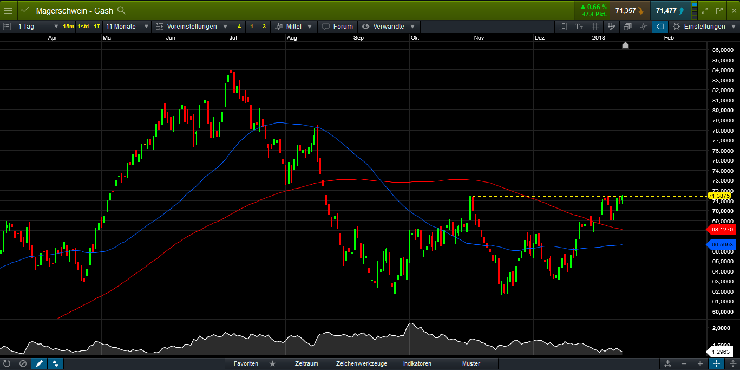
Task: Open the Indikatoren tab
Action: pyautogui.click(x=417, y=363)
